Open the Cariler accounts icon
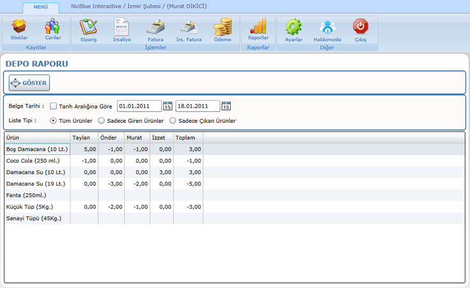 (52, 29)
